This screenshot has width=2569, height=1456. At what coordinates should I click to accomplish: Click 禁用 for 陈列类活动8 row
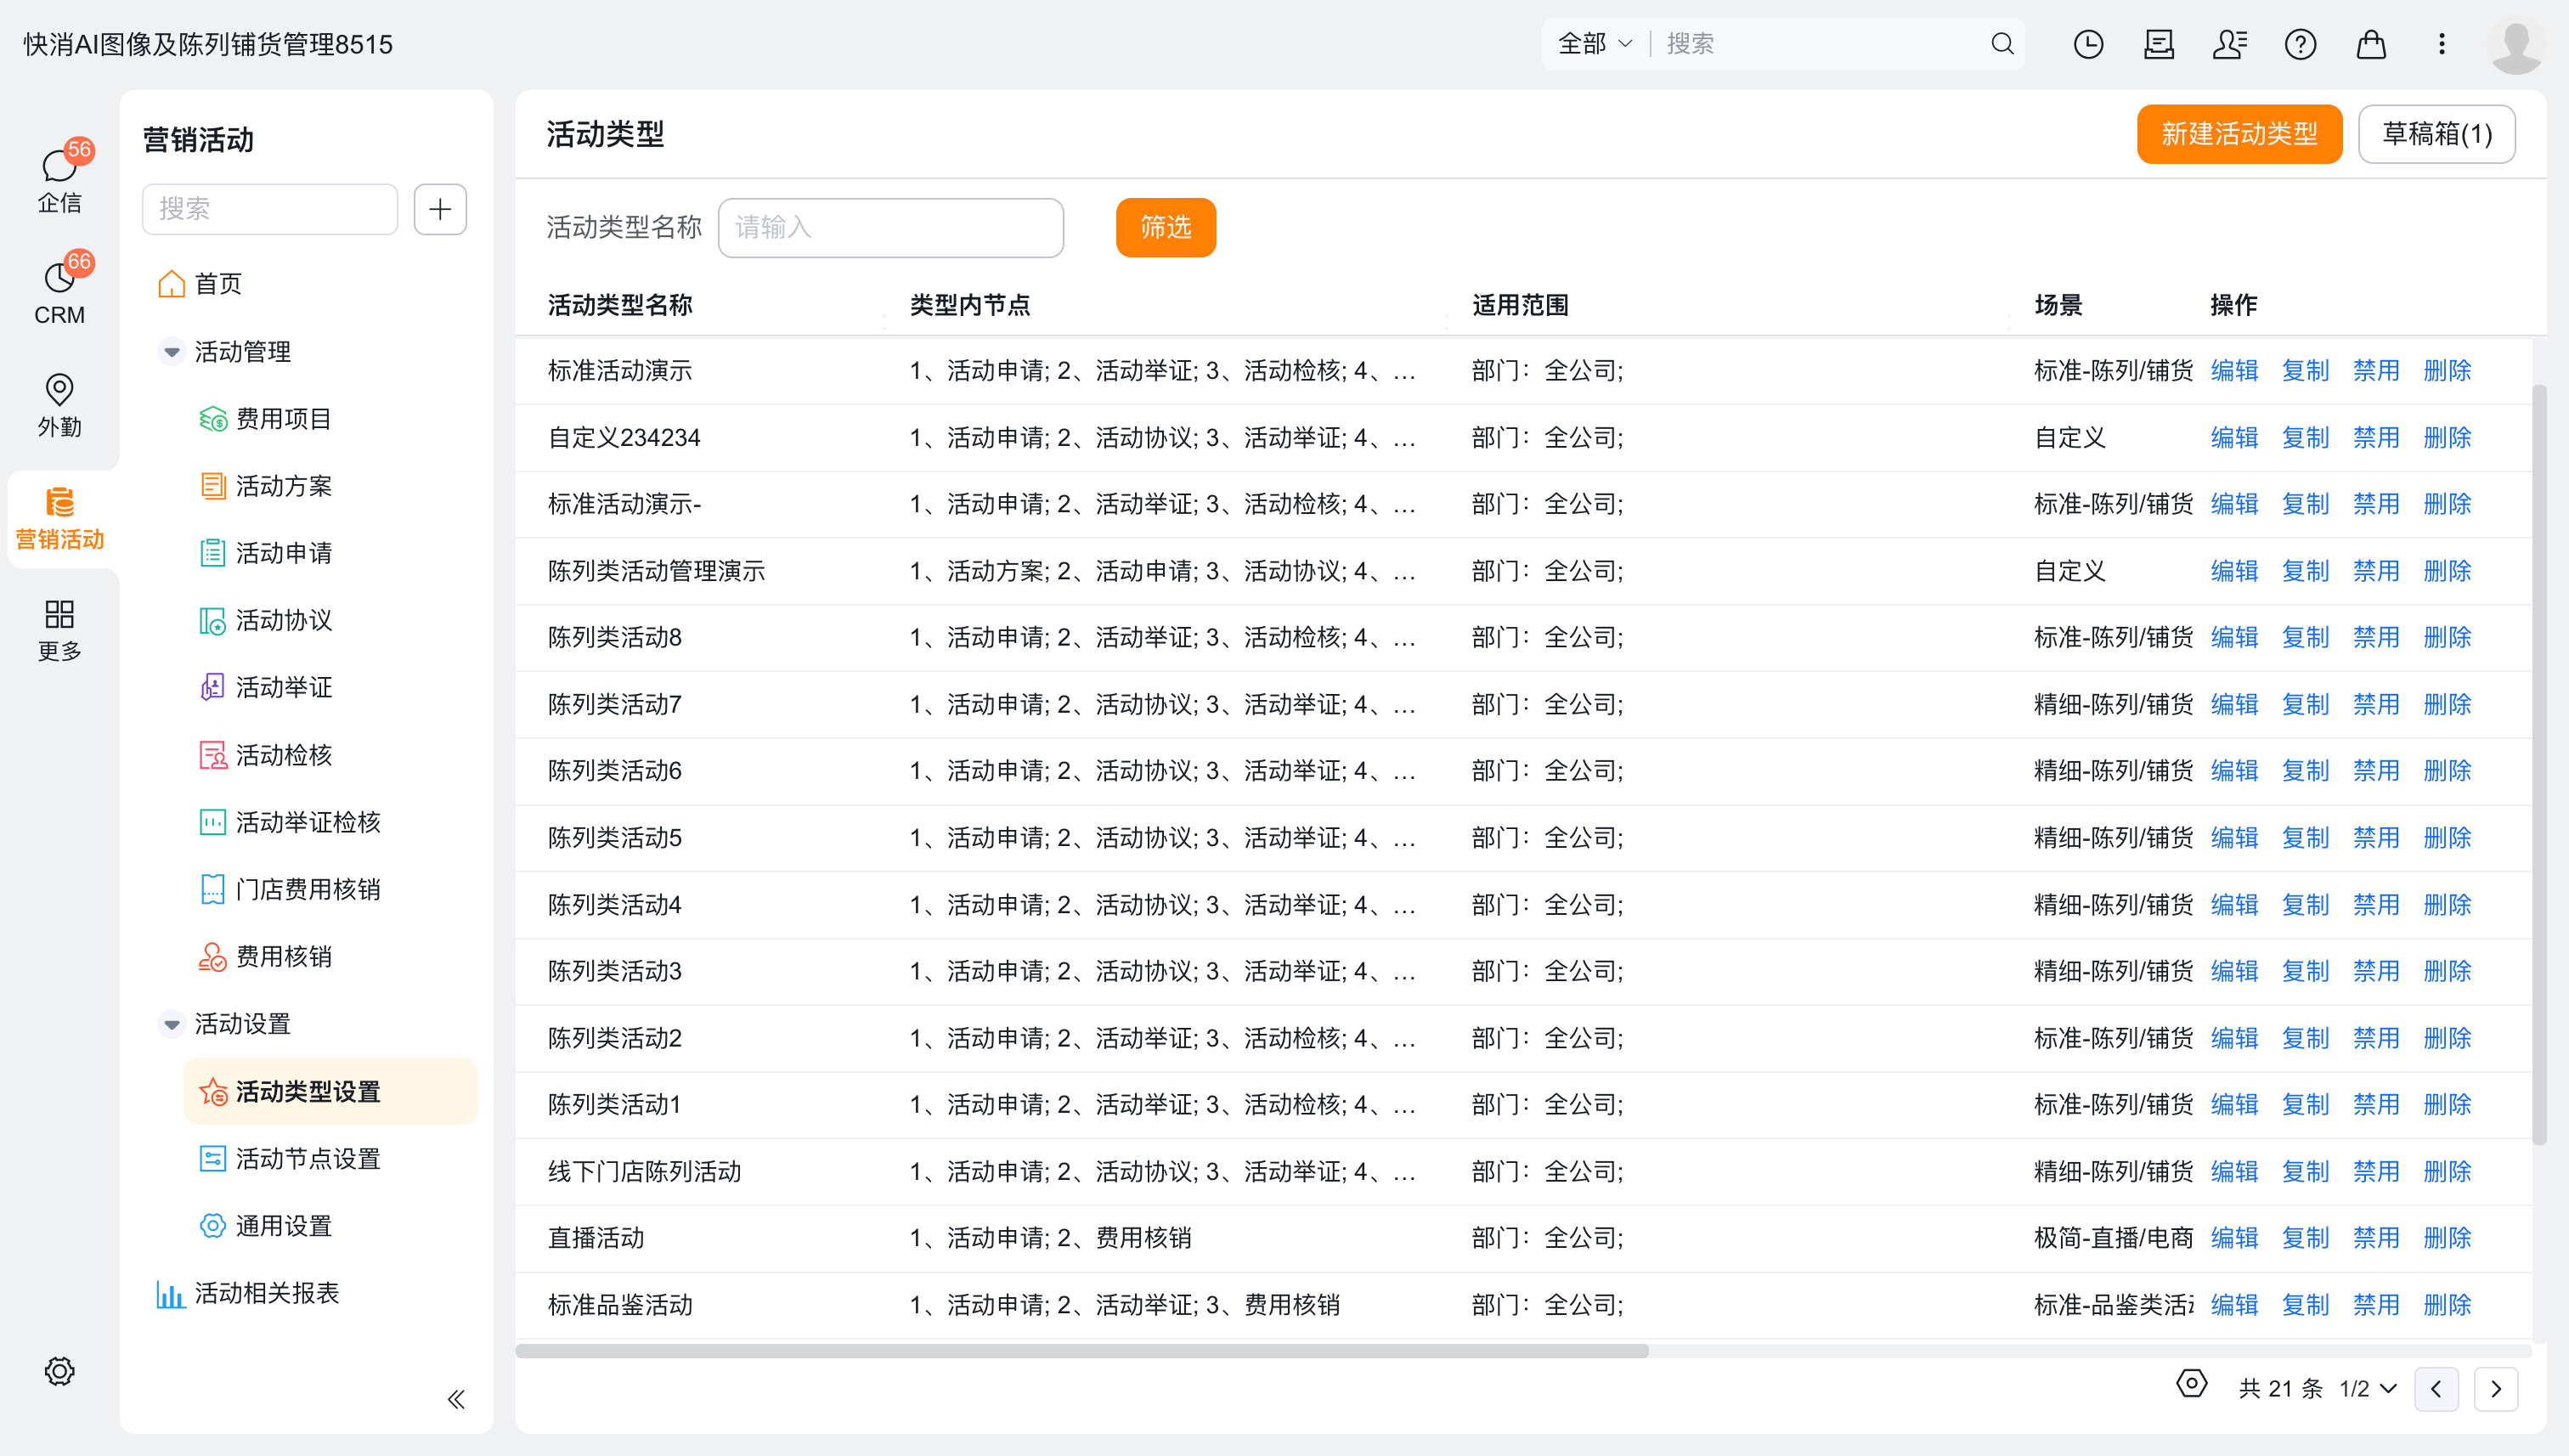tap(2376, 638)
